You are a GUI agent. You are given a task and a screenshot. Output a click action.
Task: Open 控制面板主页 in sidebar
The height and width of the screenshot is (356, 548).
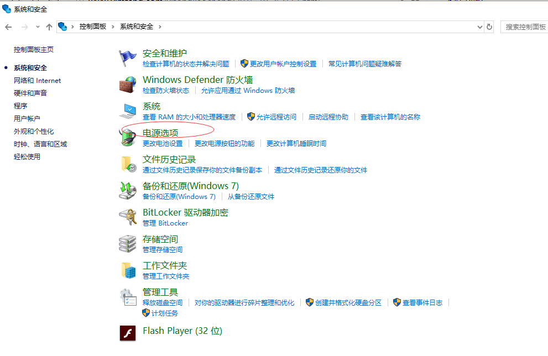point(34,50)
